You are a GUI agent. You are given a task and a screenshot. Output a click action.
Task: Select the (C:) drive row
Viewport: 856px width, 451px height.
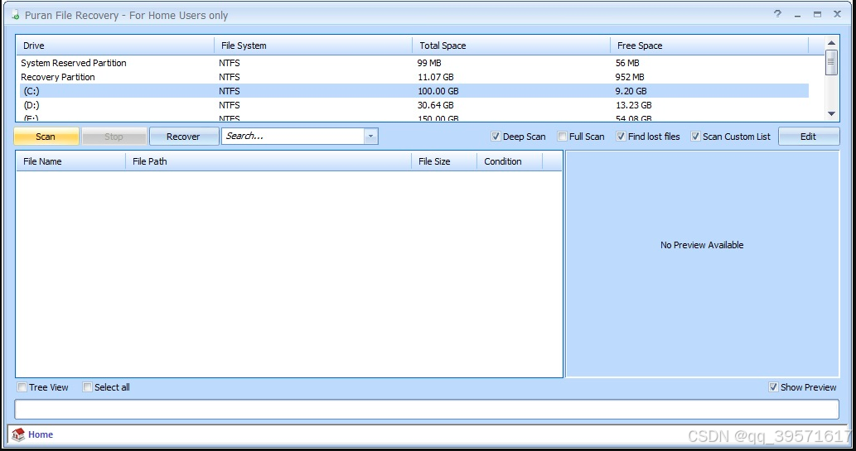tap(414, 91)
